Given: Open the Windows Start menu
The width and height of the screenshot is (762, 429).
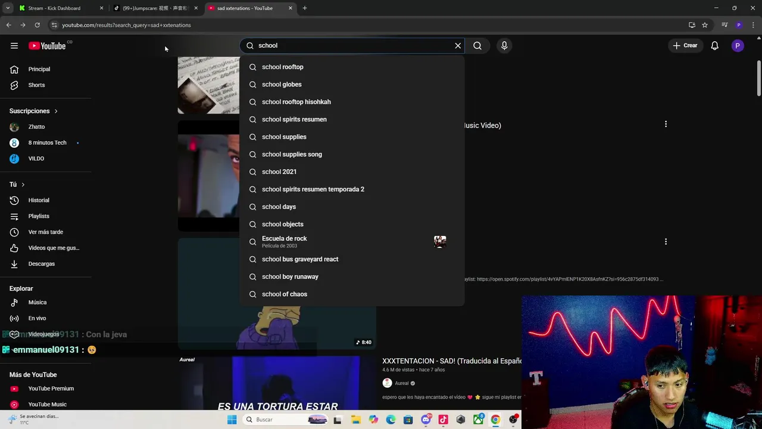Looking at the screenshot, I should 232,419.
